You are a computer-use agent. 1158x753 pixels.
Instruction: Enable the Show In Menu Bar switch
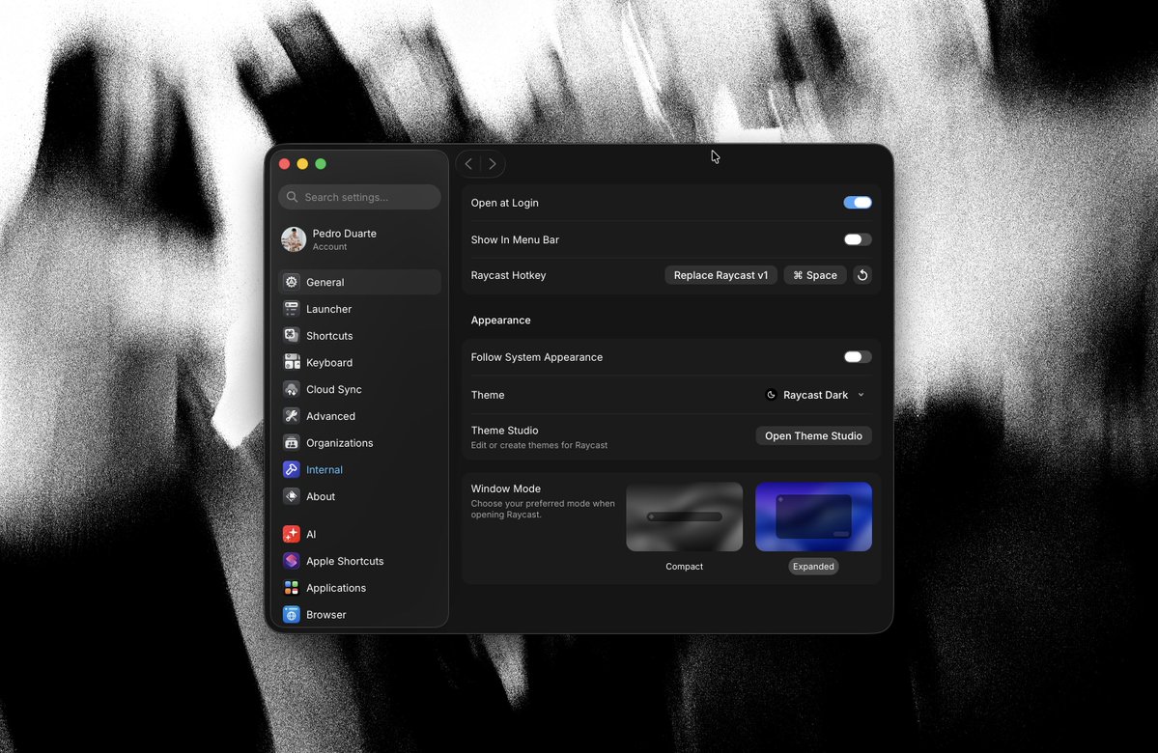point(858,239)
